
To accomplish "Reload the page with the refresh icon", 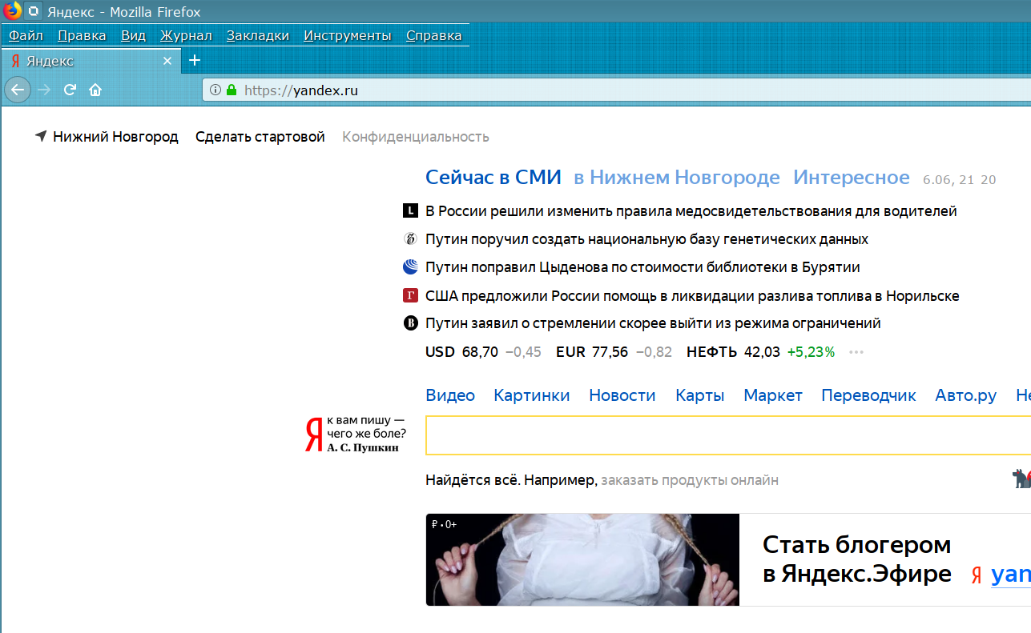I will tap(70, 90).
